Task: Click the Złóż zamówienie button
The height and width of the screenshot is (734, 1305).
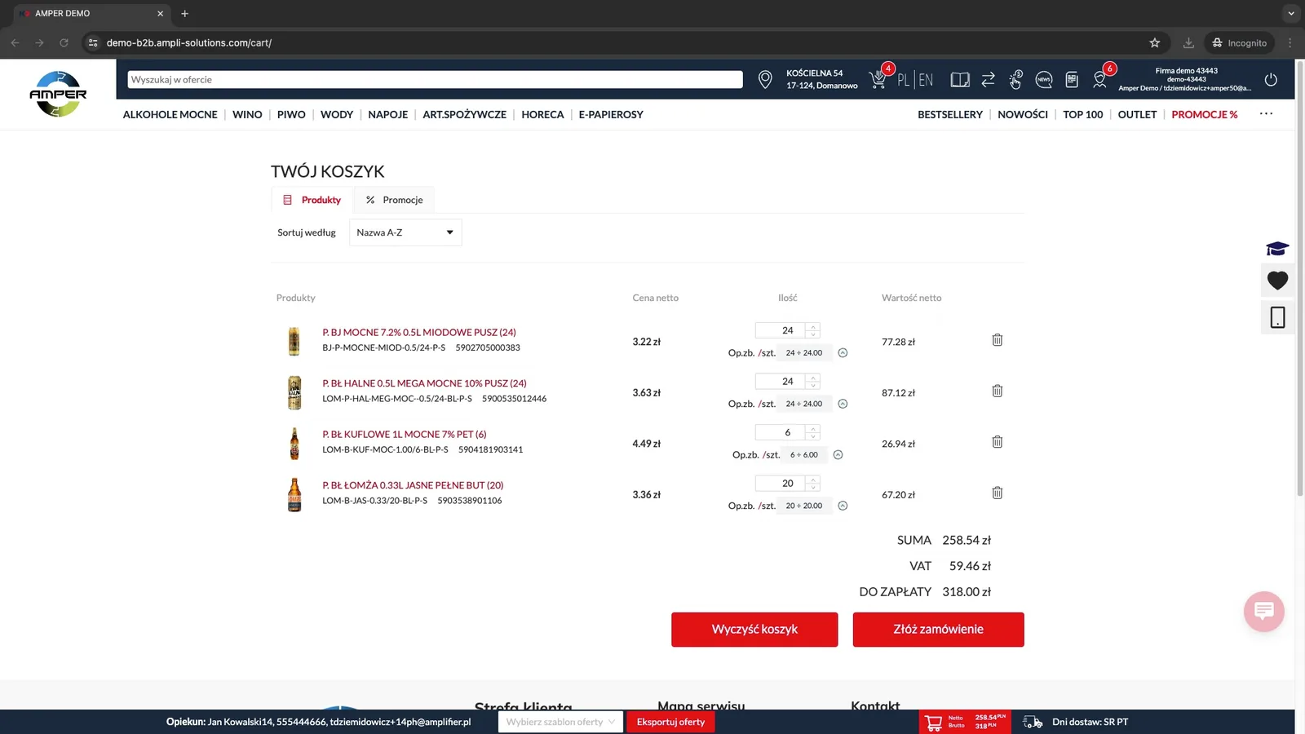Action: (x=938, y=630)
